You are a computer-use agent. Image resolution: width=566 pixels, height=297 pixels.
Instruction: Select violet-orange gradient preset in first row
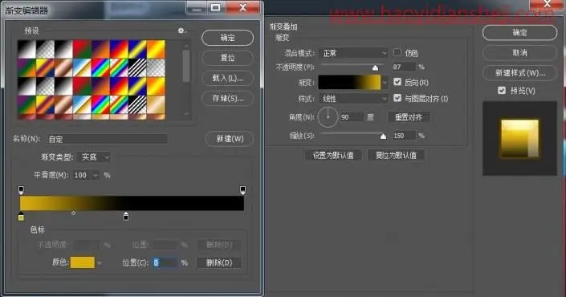click(100, 49)
